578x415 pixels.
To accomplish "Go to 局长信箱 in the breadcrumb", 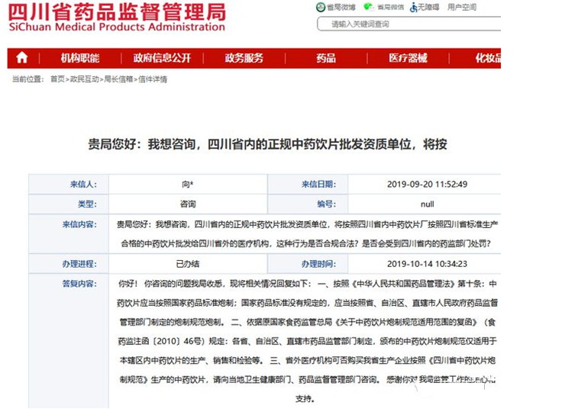I will [x=118, y=79].
